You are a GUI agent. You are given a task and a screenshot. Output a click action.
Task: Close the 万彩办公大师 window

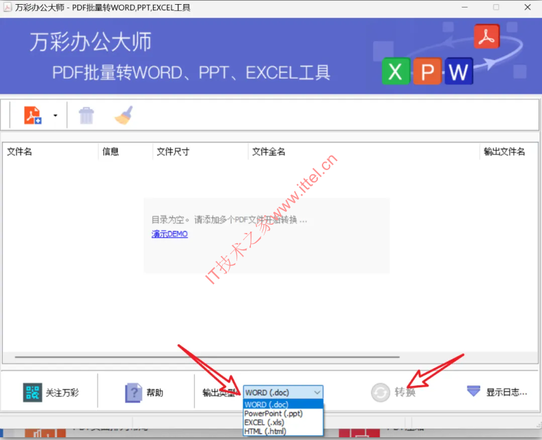pyautogui.click(x=528, y=8)
